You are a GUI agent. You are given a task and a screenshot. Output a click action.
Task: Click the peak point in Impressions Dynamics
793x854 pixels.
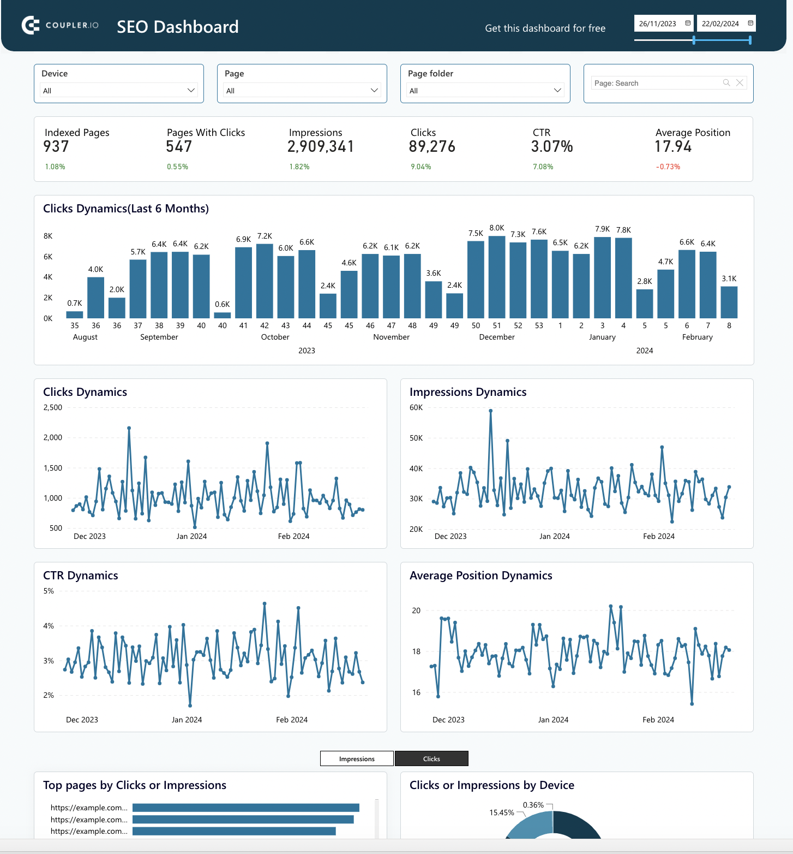pos(490,410)
